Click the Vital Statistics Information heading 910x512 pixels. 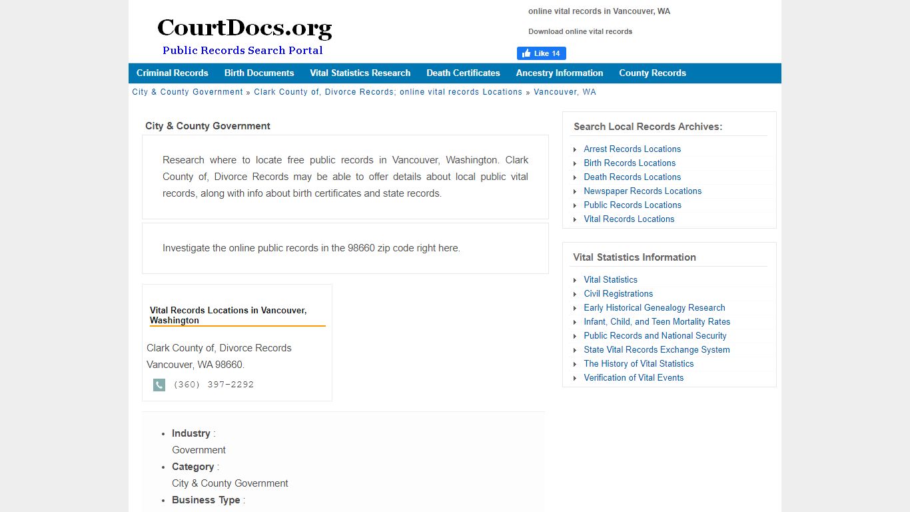pyautogui.click(x=634, y=257)
